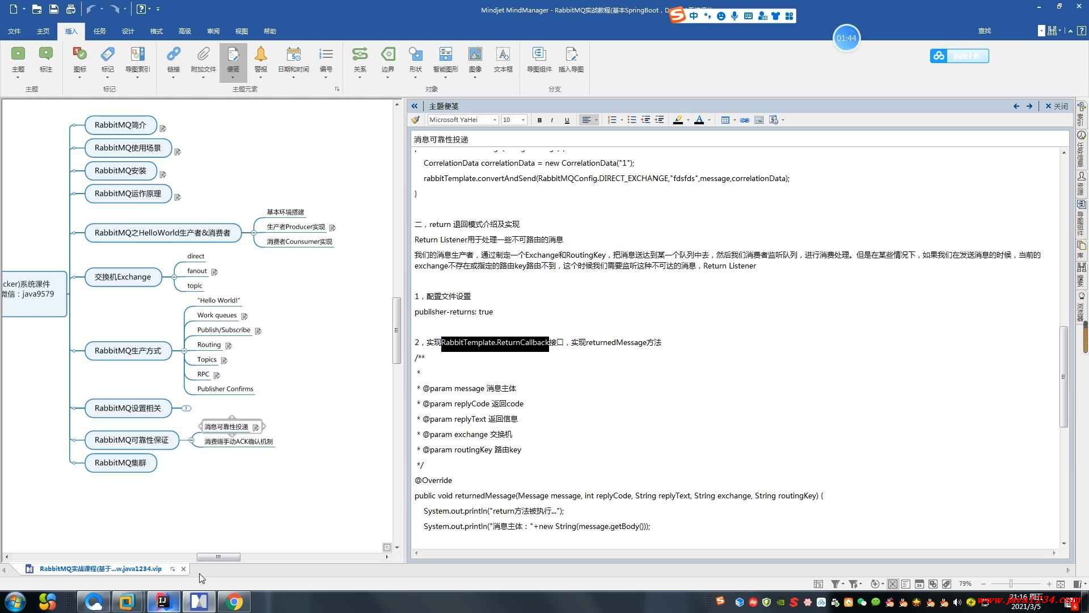Insert an image into the topic note
Image resolution: width=1089 pixels, height=613 pixels.
point(759,120)
